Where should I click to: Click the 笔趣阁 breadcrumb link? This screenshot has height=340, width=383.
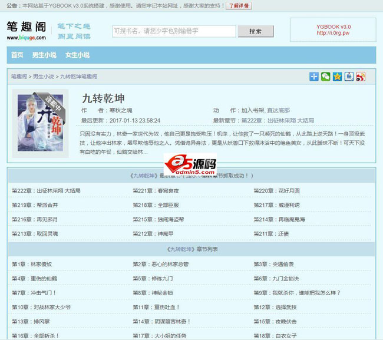[x=19, y=77]
